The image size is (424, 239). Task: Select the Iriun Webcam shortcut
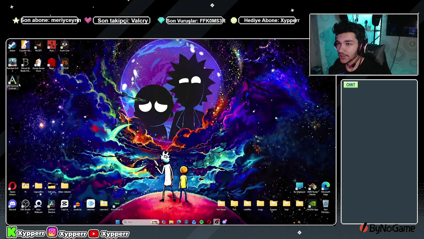click(38, 206)
